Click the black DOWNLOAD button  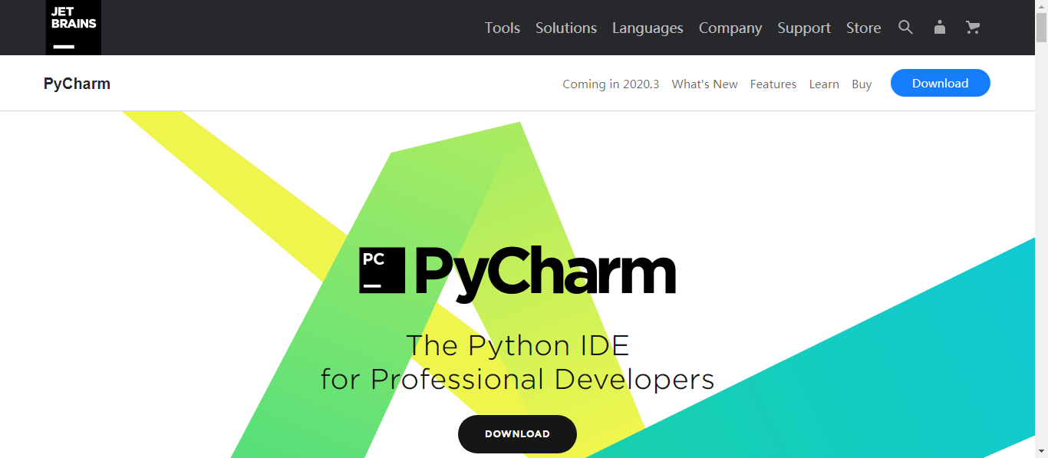point(517,434)
